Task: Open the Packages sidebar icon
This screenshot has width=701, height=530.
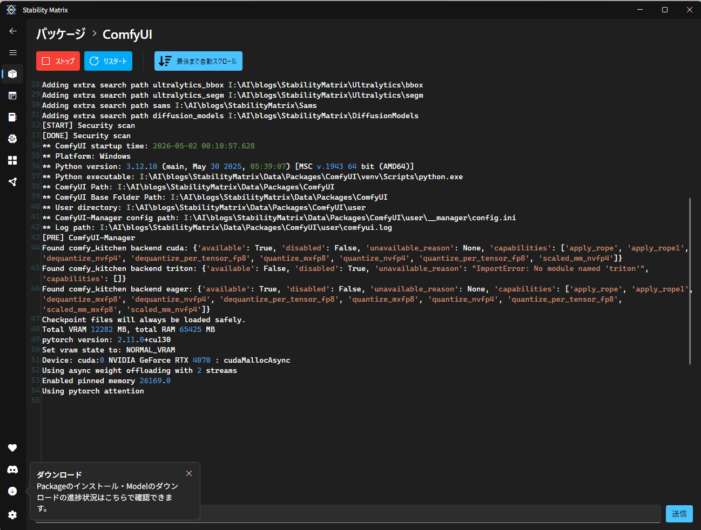Action: [12, 74]
